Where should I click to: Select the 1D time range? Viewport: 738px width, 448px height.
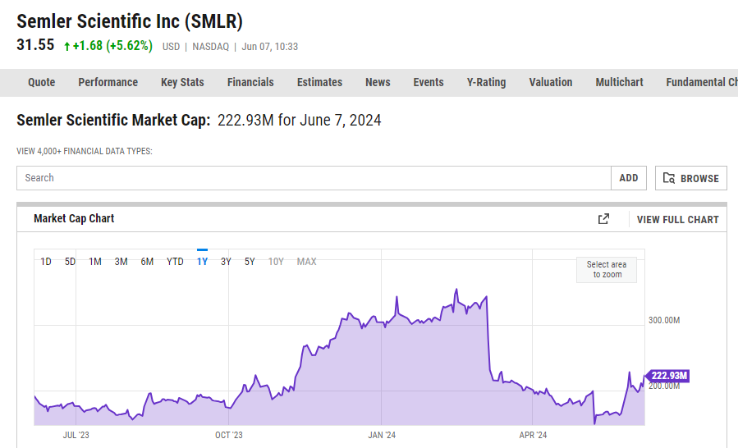pos(46,262)
